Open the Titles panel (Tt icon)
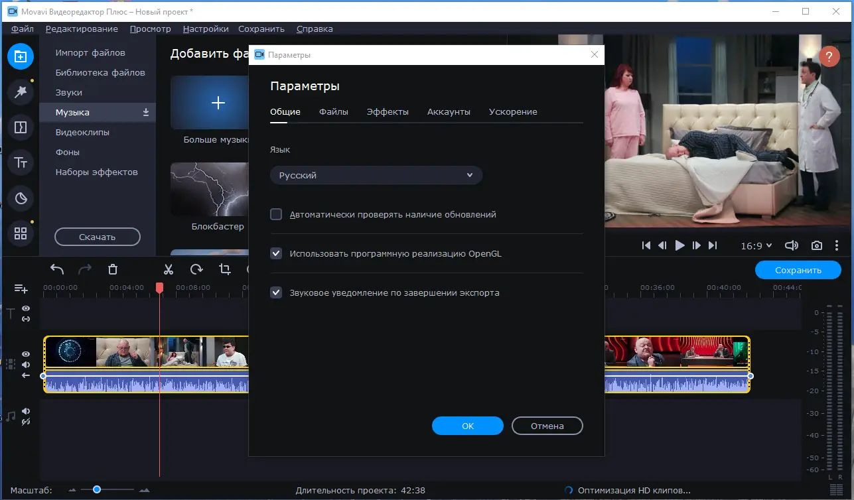The width and height of the screenshot is (854, 500). coord(21,162)
